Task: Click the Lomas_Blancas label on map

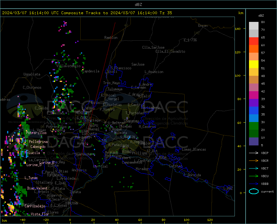Action: click(194, 149)
